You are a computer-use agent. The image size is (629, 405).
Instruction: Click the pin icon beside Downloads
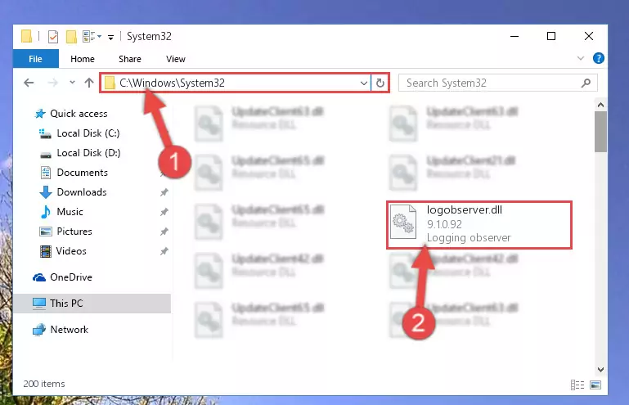pos(164,192)
